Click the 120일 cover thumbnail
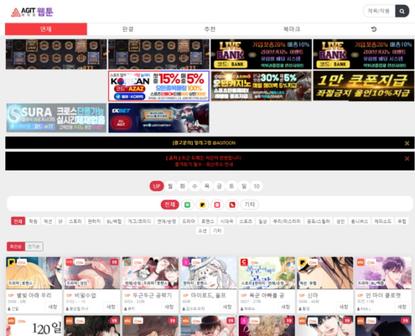 coord(34,326)
